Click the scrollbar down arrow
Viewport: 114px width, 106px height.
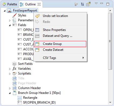pos(110,102)
